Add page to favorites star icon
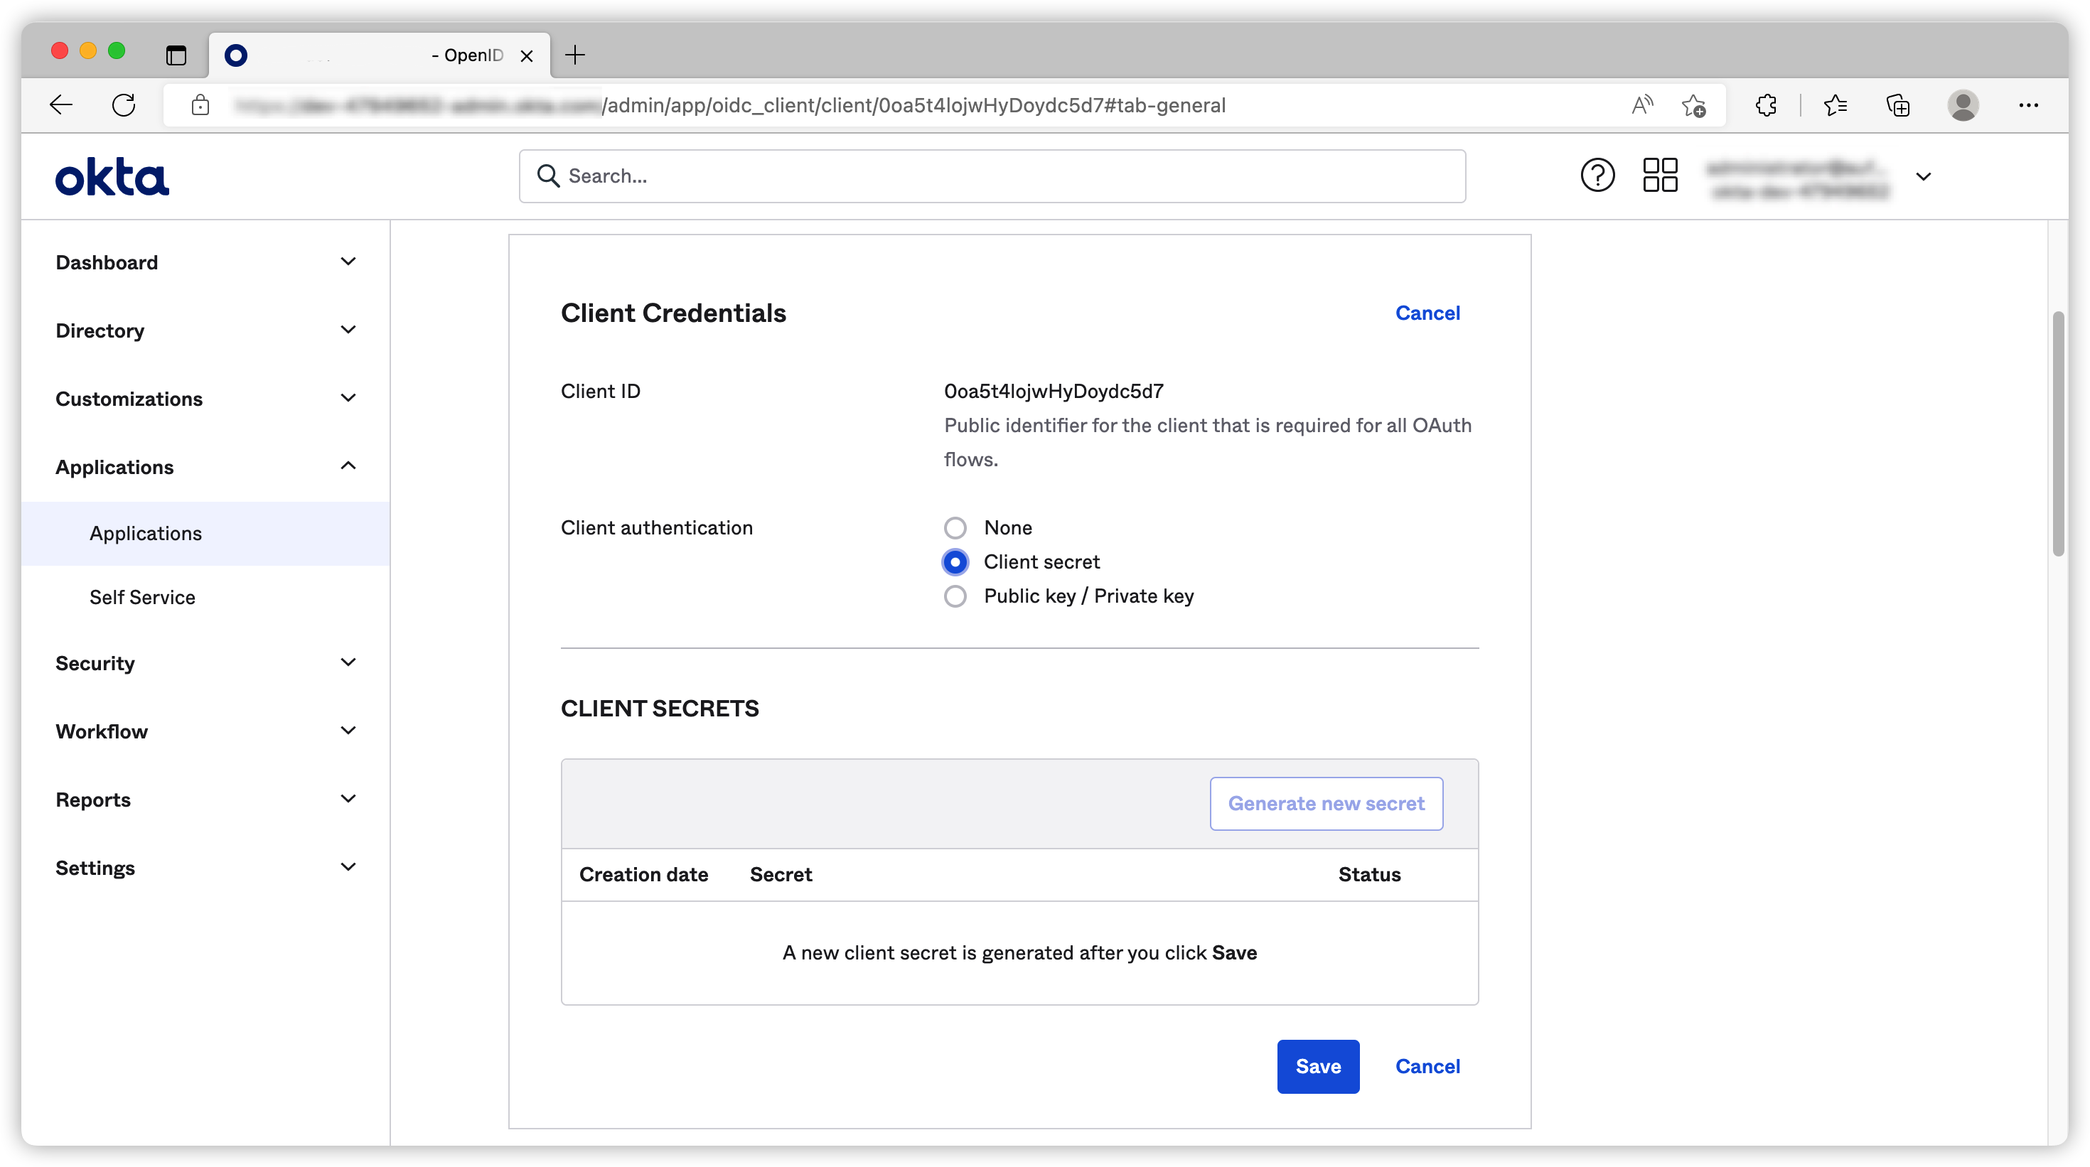The height and width of the screenshot is (1167, 2090). [1693, 105]
